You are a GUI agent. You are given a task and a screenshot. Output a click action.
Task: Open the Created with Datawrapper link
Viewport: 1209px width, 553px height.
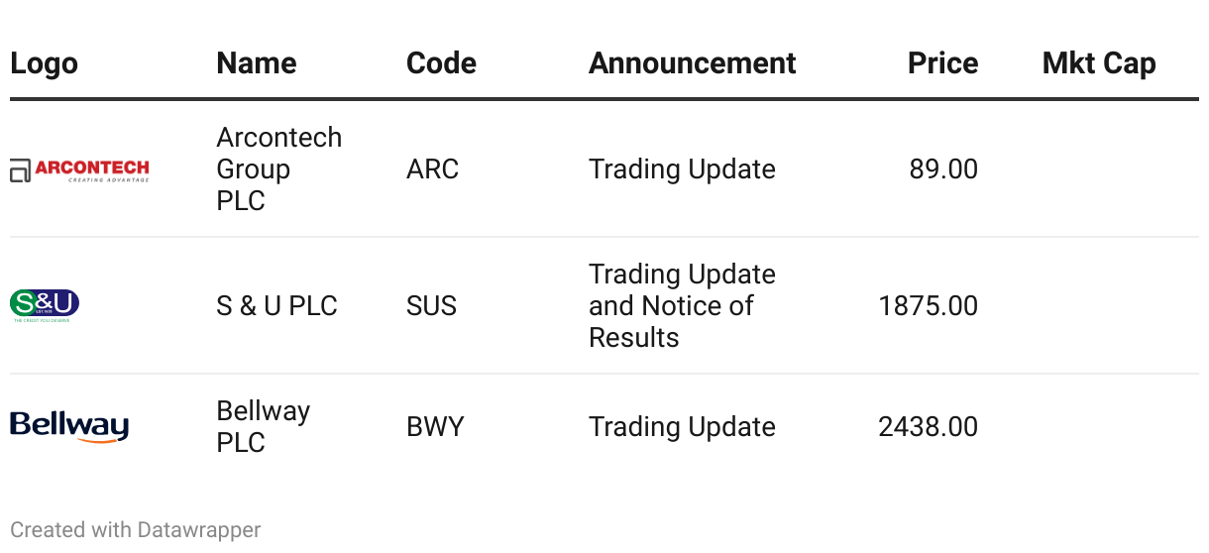point(136,530)
